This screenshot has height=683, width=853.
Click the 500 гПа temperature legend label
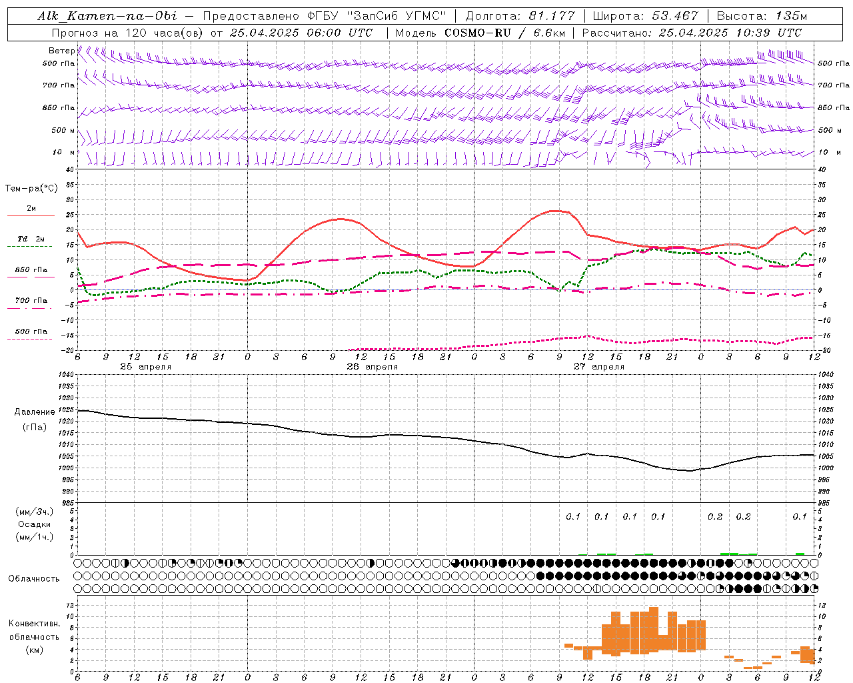[x=31, y=331]
